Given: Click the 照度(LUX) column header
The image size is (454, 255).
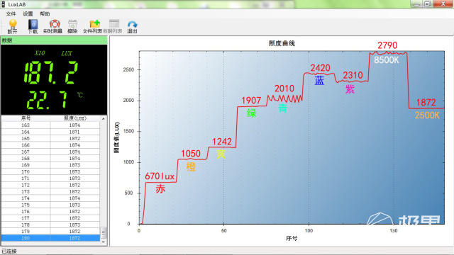Looking at the screenshot, I should tap(75, 118).
